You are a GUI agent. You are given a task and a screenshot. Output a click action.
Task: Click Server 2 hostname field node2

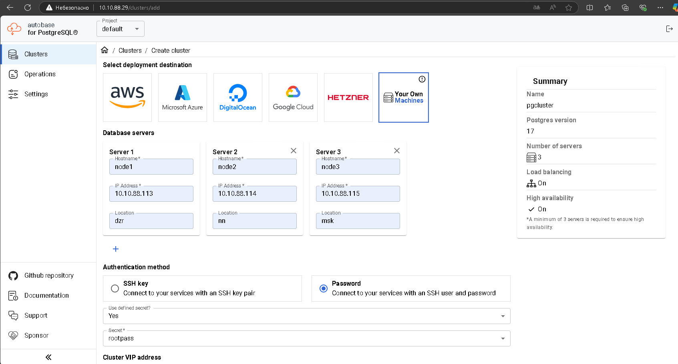coord(255,167)
